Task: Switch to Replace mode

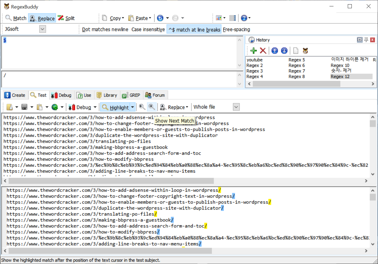Action: 42,18
